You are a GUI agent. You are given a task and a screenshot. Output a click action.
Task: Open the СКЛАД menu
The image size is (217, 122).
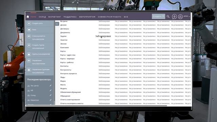point(42,17)
